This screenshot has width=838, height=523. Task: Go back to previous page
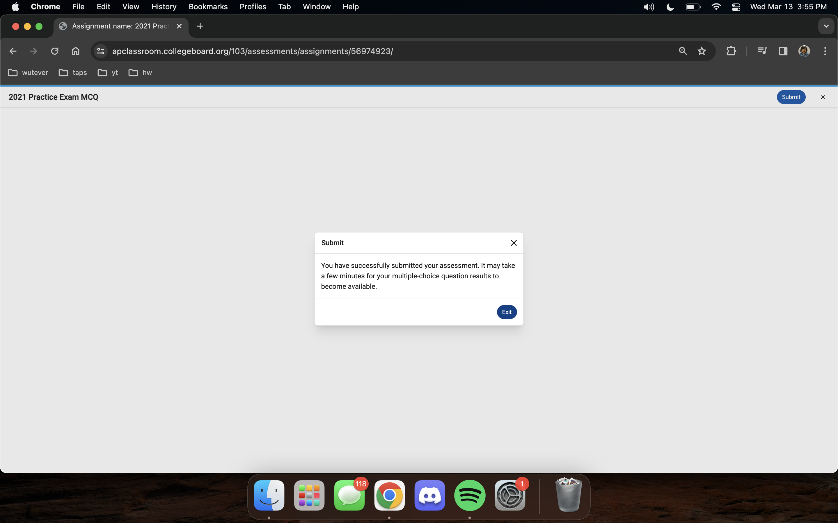(x=13, y=51)
